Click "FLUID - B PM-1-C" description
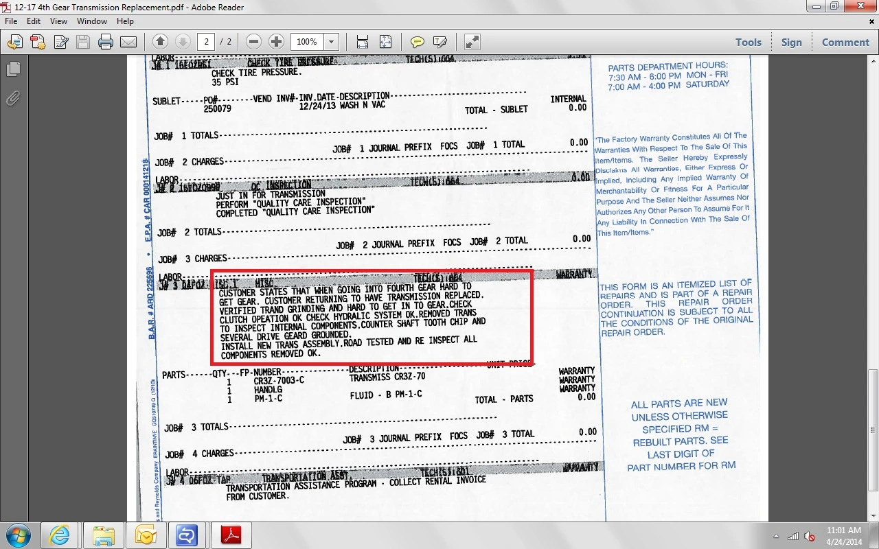The width and height of the screenshot is (879, 549). click(386, 395)
